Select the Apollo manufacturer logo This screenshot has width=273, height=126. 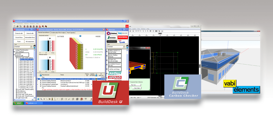[x=115, y=77]
